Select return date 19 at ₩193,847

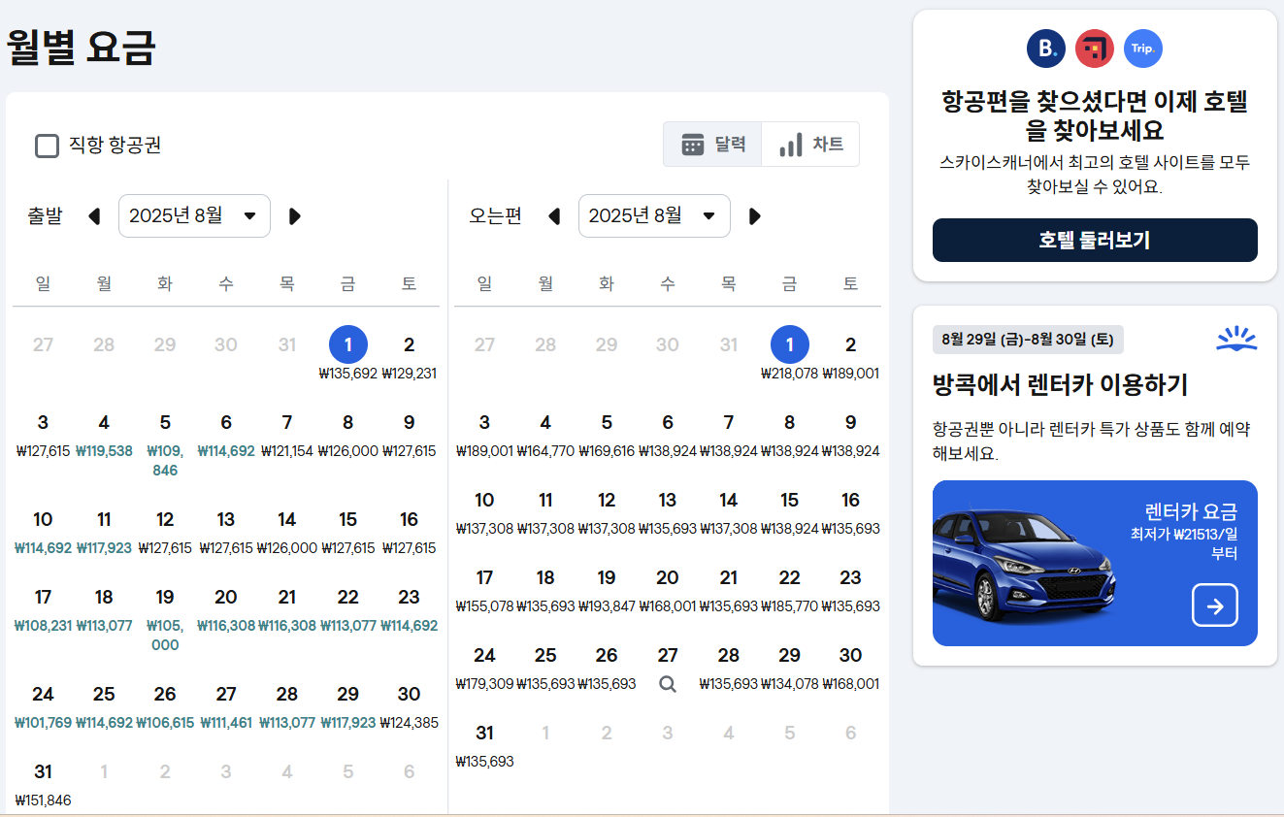point(607,591)
